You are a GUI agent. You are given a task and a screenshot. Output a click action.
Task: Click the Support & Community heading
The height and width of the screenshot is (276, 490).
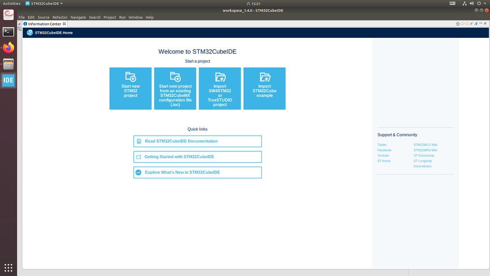point(397,135)
